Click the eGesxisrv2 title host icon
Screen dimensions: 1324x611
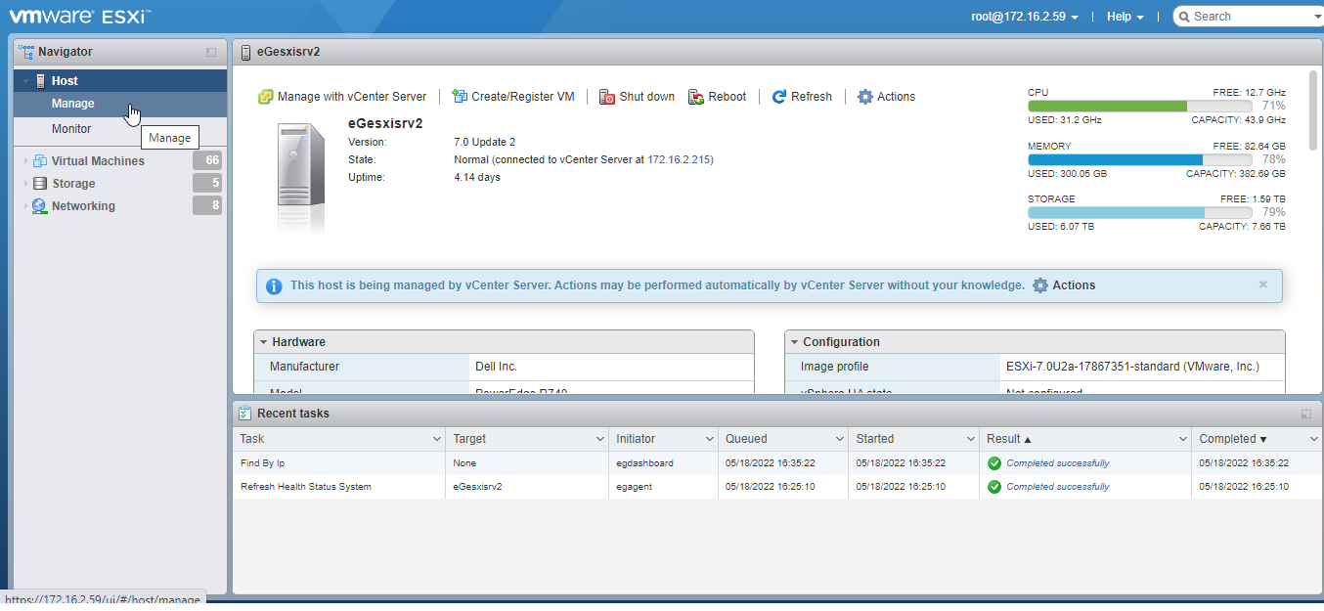245,52
